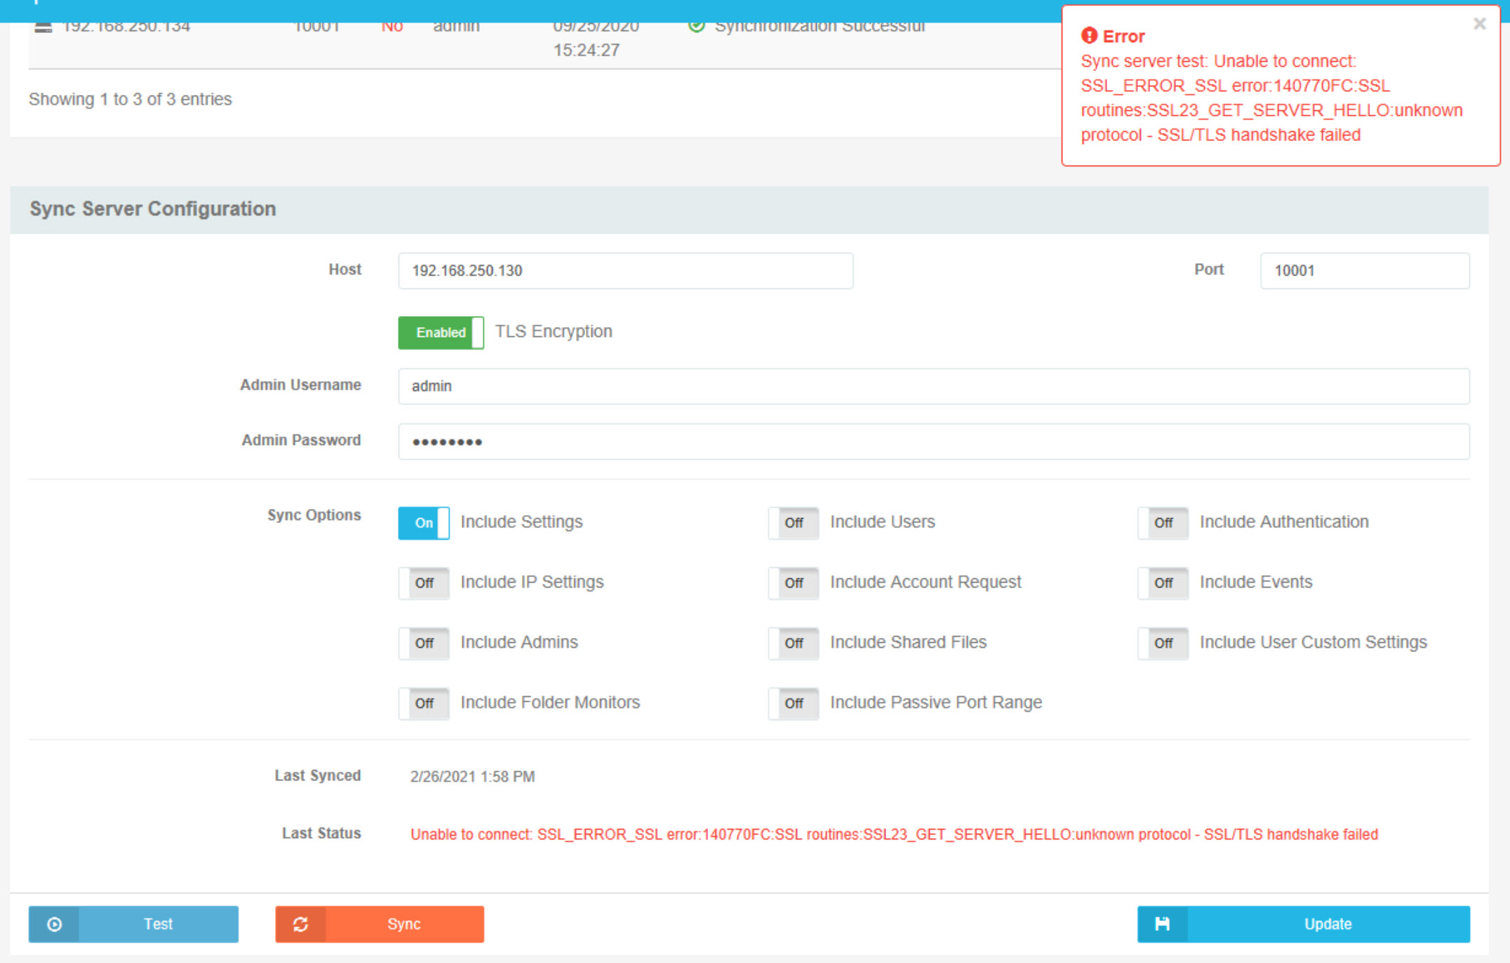Image resolution: width=1510 pixels, height=963 pixels.
Task: Switch on Include IP Settings
Action: pyautogui.click(x=424, y=583)
